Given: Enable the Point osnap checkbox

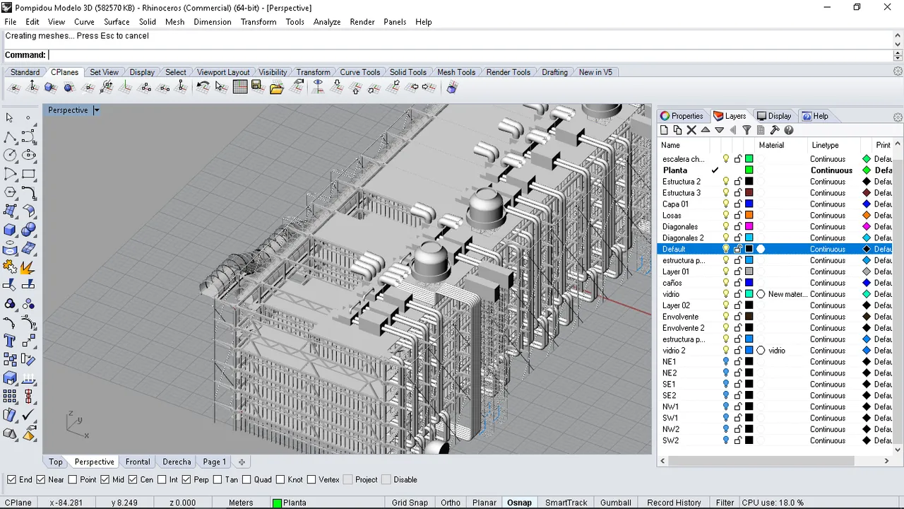Looking at the screenshot, I should click(x=73, y=479).
